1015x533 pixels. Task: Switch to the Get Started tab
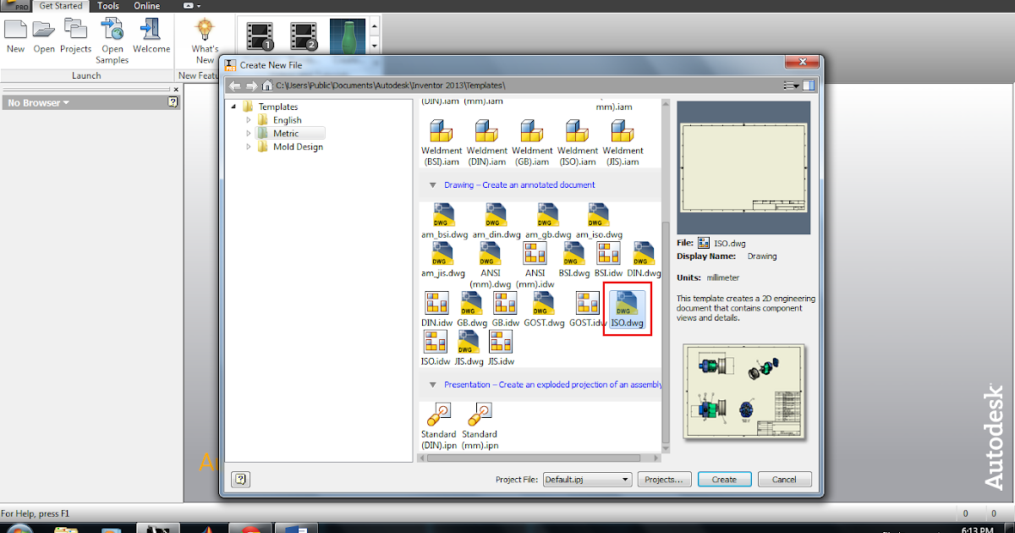coord(61,6)
